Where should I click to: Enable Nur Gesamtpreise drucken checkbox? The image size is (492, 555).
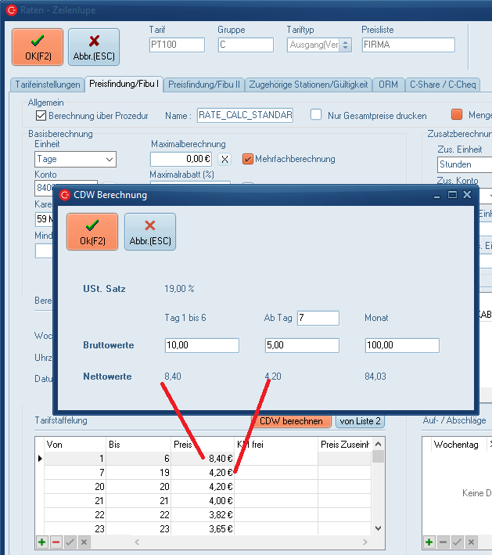point(316,115)
